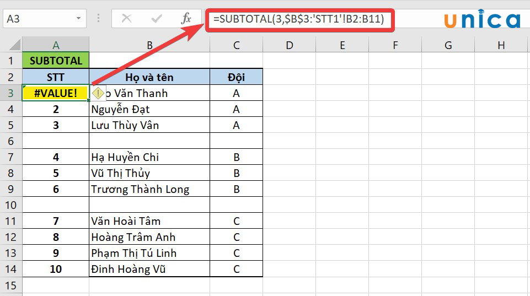The width and height of the screenshot is (530, 296).
Task: Select row 14 header
Action: click(11, 269)
